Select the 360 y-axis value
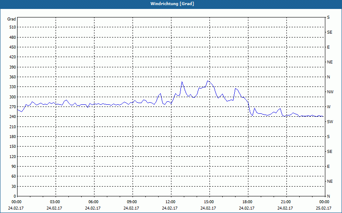The height and width of the screenshot is (213, 342). tap(13, 77)
